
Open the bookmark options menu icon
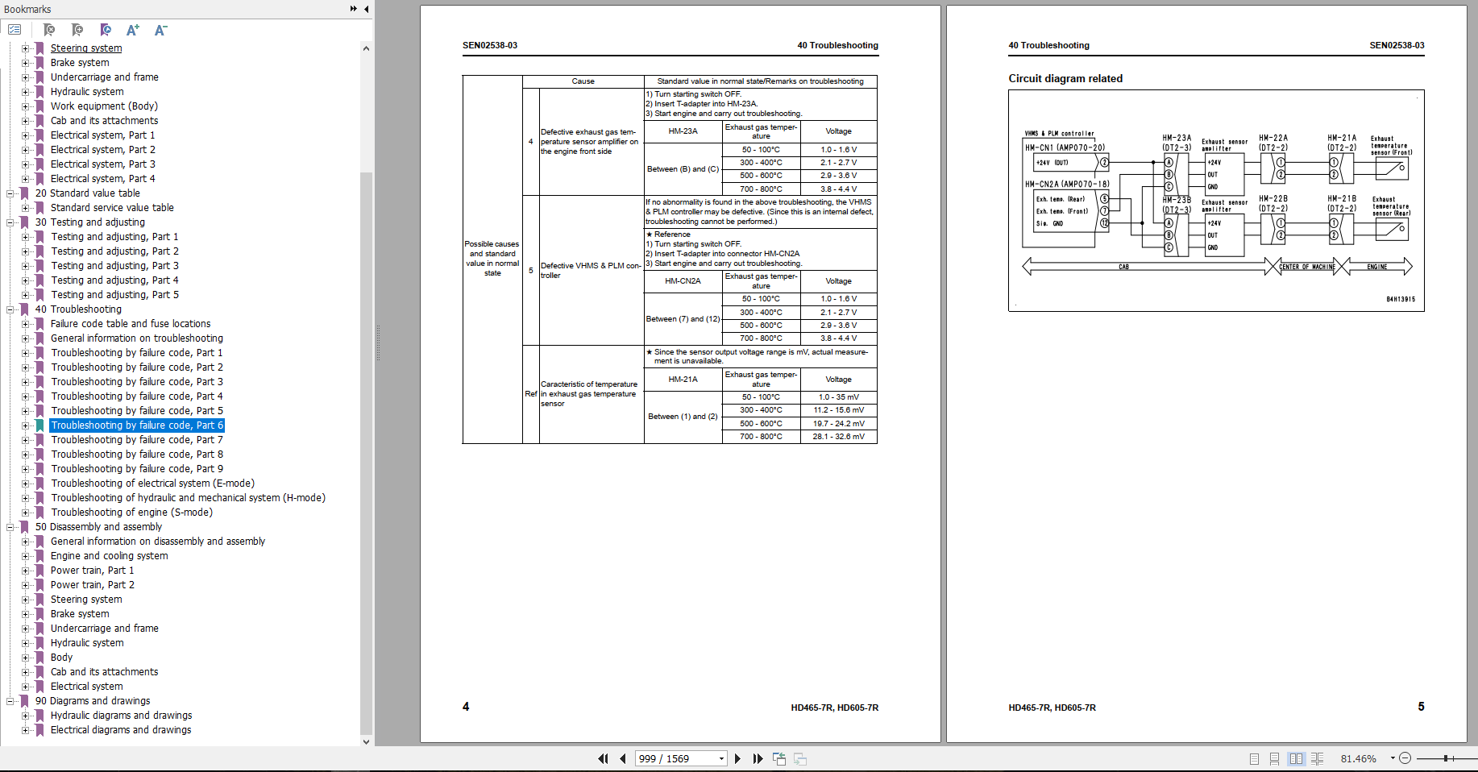[15, 30]
